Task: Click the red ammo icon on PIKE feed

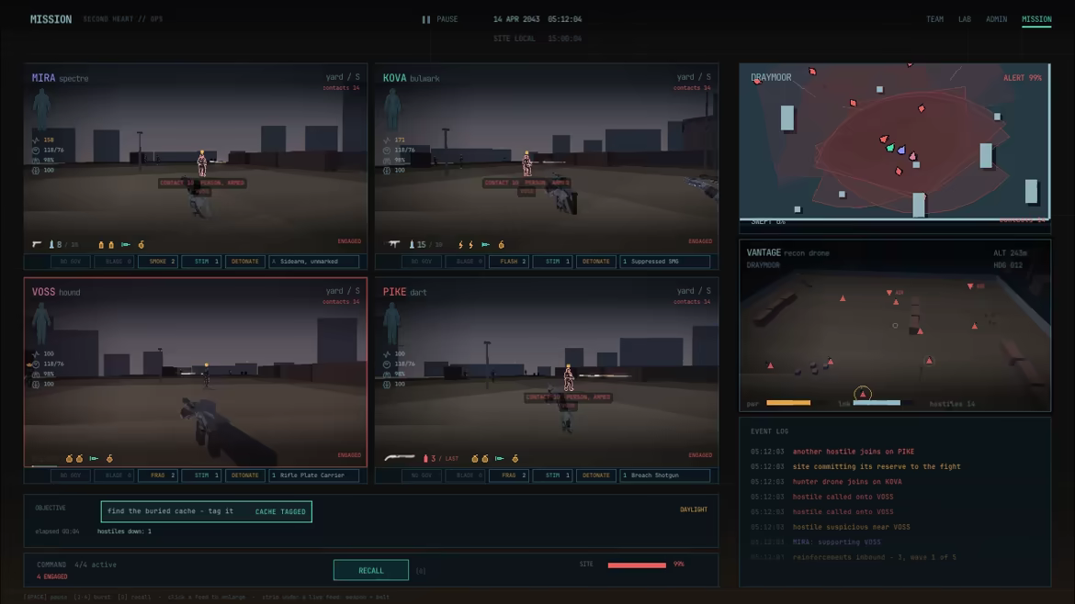Action: [x=425, y=458]
